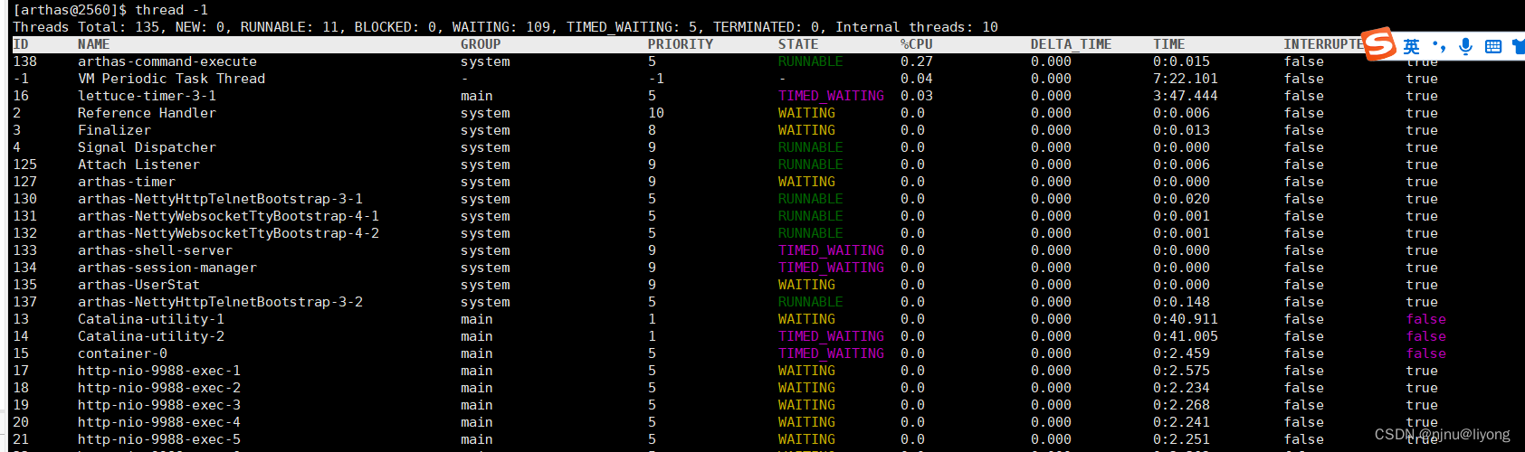Select thread name http-nio-9988-exec-3
The height and width of the screenshot is (452, 1525).
(x=159, y=405)
